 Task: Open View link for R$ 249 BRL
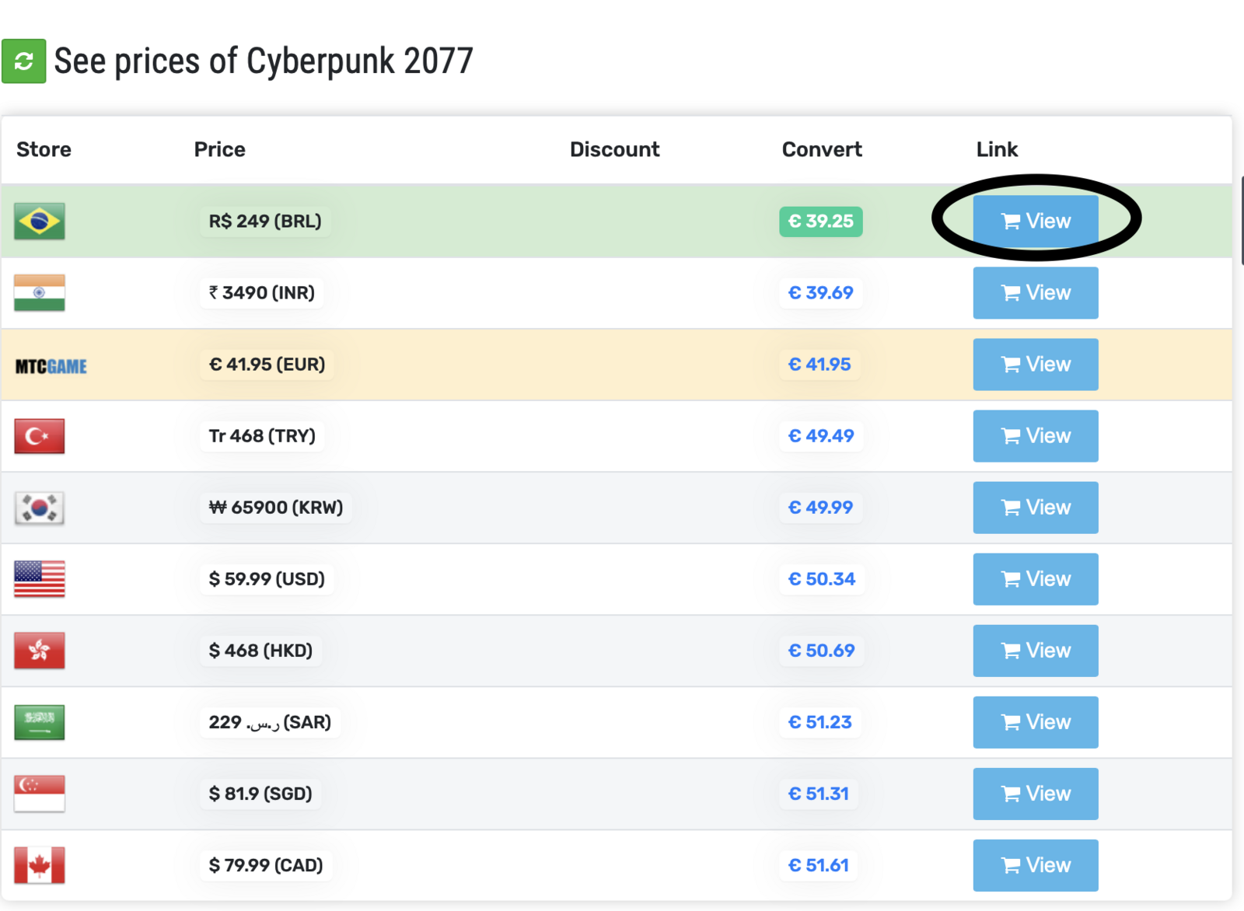click(1036, 222)
